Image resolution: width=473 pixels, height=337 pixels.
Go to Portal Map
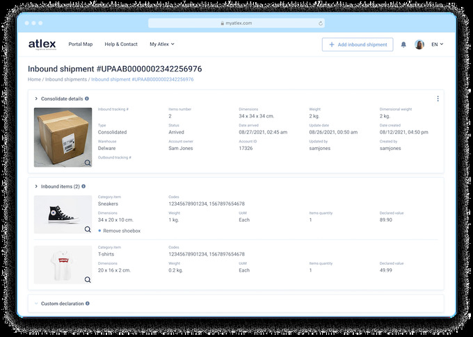[80, 44]
